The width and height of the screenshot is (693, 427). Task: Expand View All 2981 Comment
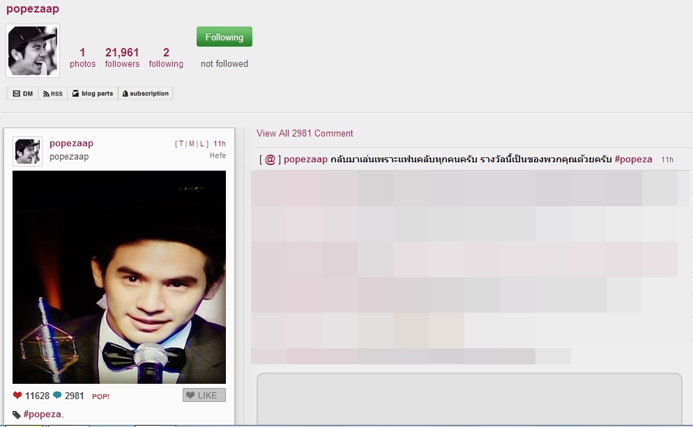[x=305, y=133]
